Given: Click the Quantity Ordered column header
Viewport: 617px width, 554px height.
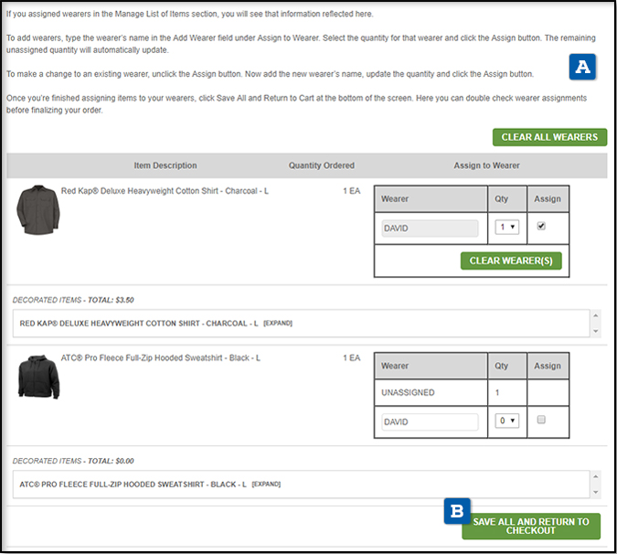Looking at the screenshot, I should click(x=322, y=165).
